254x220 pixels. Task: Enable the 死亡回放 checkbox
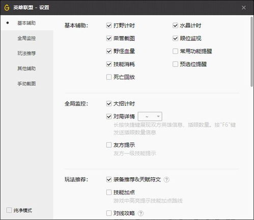coord(109,77)
